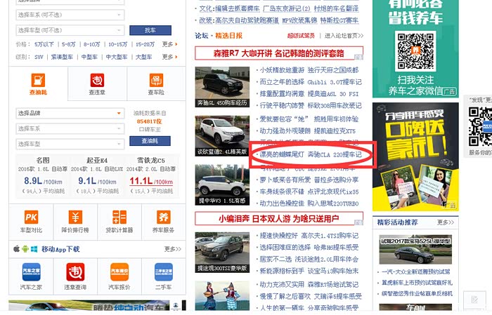Expand 更多 in the 级别 filter row

[170, 57]
